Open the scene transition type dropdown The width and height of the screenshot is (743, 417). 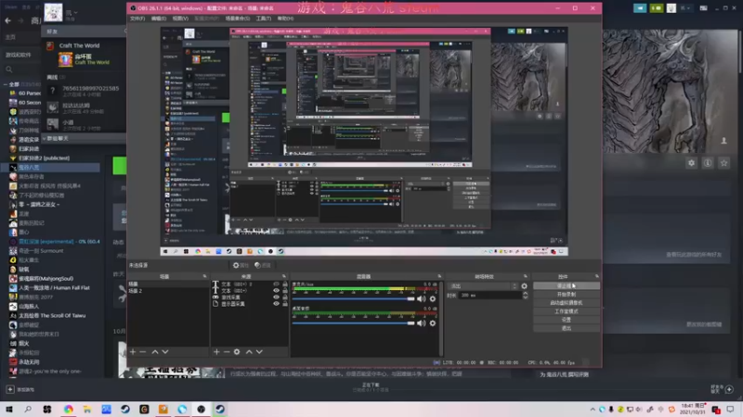(x=483, y=286)
